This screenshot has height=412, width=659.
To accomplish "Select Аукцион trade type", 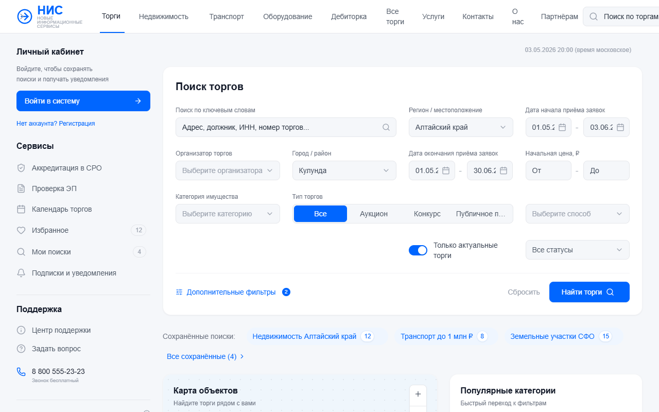I will coord(374,214).
